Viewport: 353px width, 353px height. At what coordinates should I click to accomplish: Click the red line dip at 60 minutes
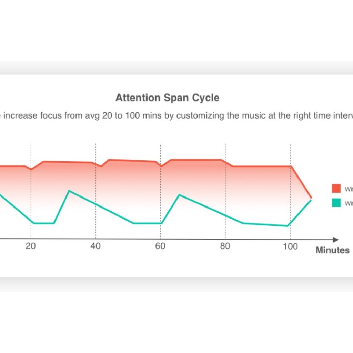[x=161, y=166]
